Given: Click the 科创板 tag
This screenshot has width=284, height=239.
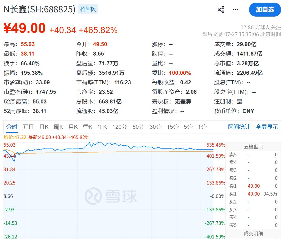Looking at the screenshot, I should point(88,9).
